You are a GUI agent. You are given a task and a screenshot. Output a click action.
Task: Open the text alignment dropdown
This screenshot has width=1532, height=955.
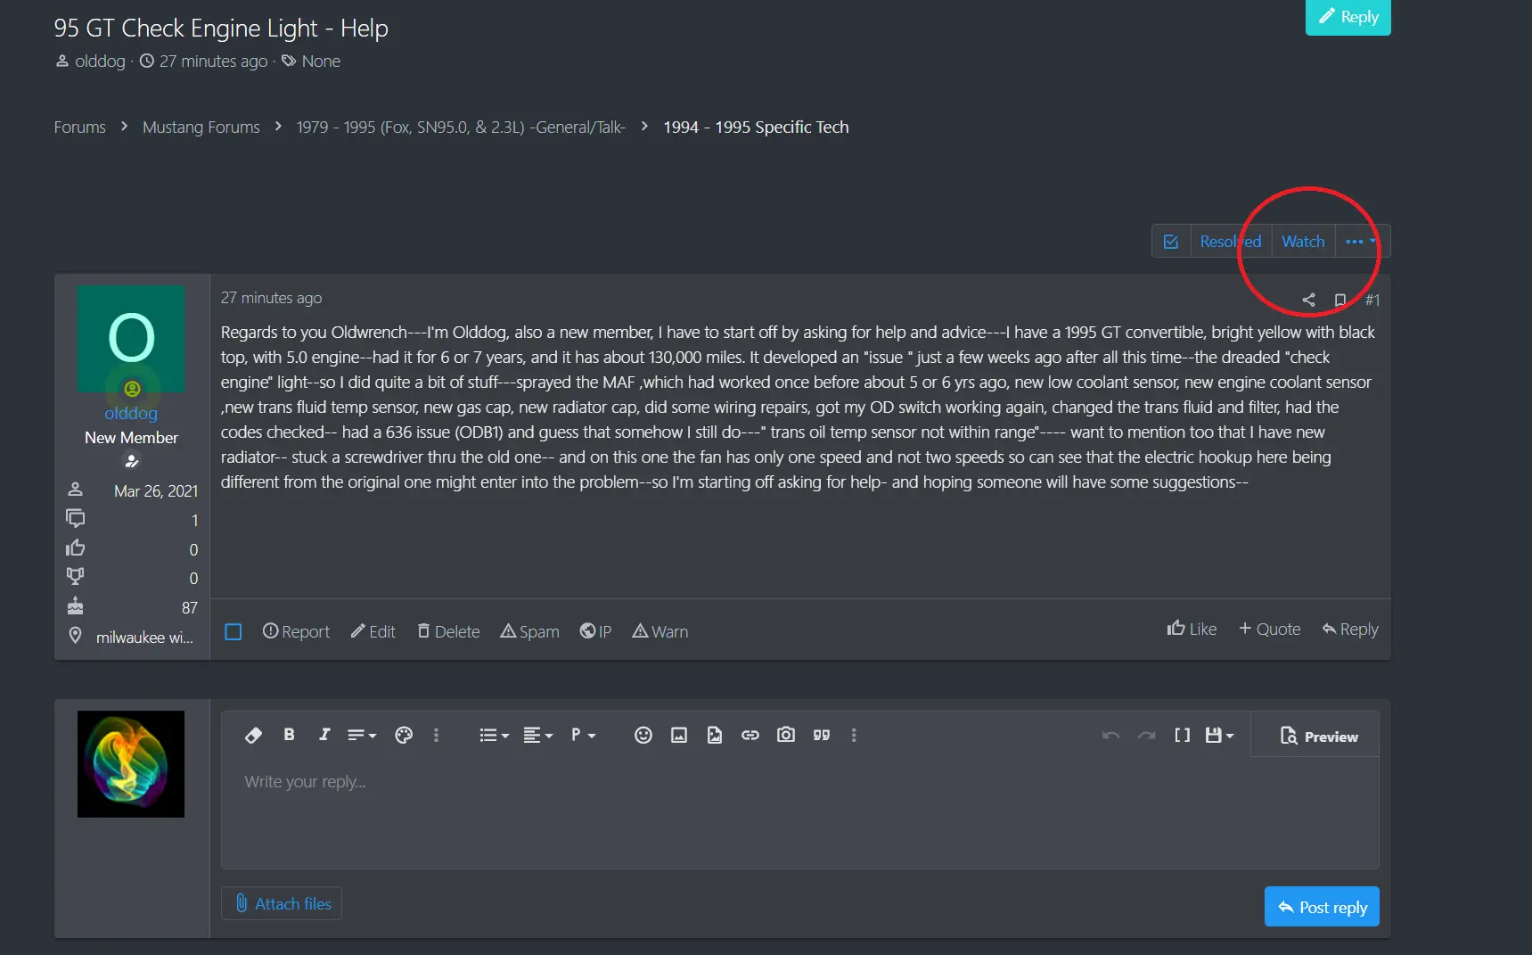538,735
